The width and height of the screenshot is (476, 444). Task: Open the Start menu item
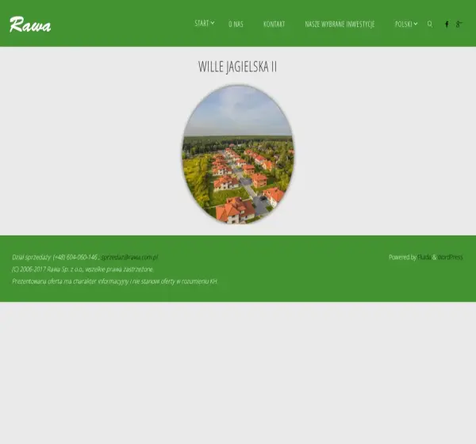tap(202, 23)
